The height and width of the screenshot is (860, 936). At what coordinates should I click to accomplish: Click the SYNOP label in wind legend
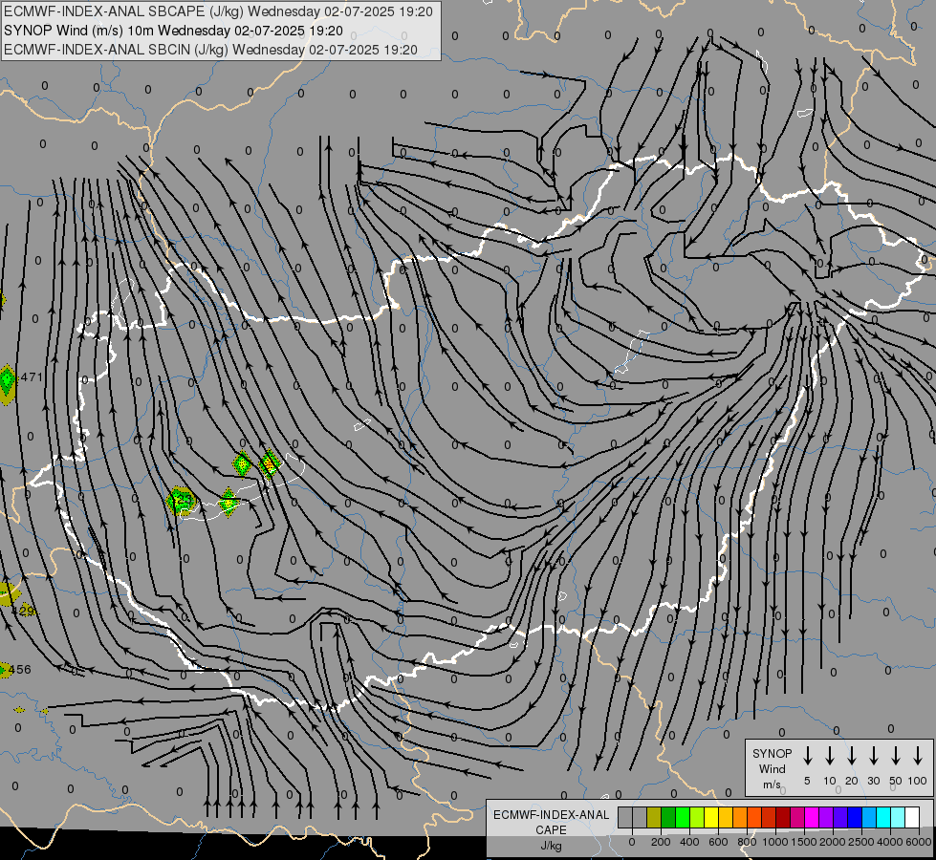point(772,754)
